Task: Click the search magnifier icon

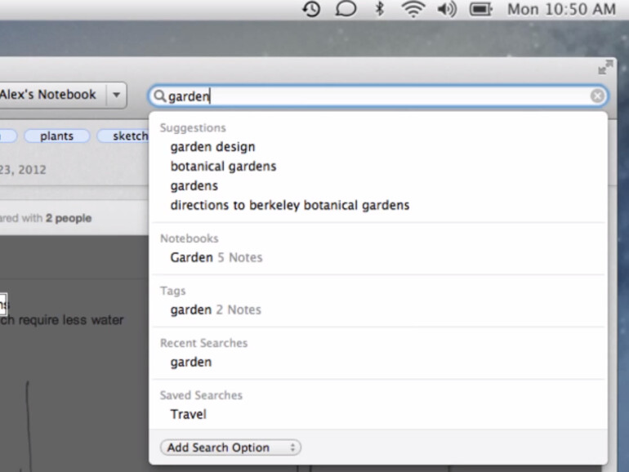Action: (x=159, y=96)
